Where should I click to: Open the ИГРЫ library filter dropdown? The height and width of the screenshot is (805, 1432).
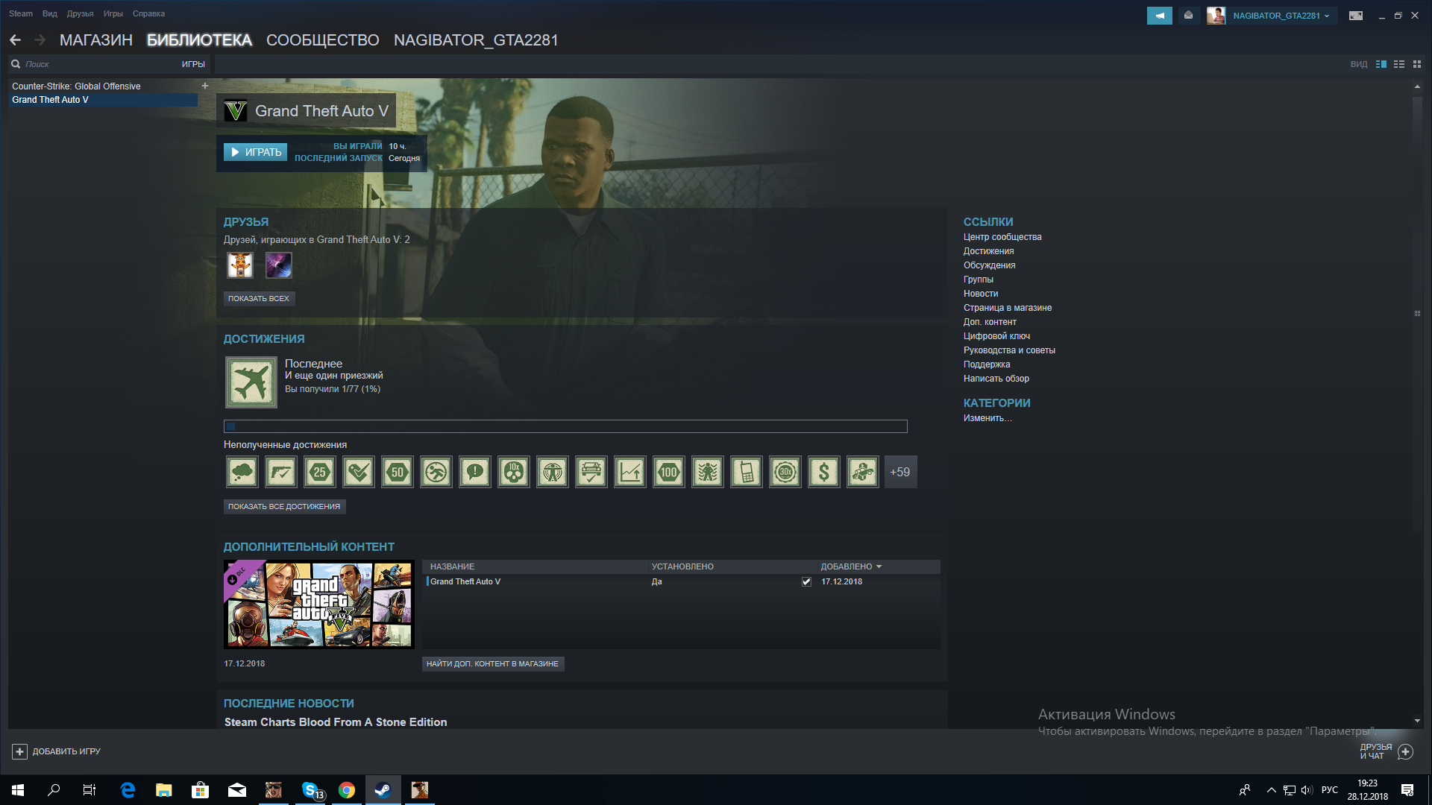[x=193, y=64]
